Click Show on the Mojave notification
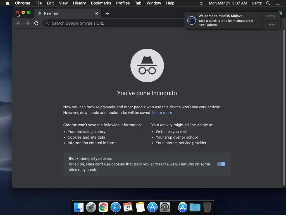286x215 pixels. point(270,16)
